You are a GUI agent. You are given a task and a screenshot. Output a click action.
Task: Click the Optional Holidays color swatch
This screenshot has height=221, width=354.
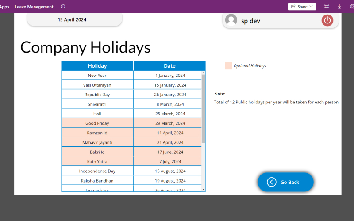(228, 66)
